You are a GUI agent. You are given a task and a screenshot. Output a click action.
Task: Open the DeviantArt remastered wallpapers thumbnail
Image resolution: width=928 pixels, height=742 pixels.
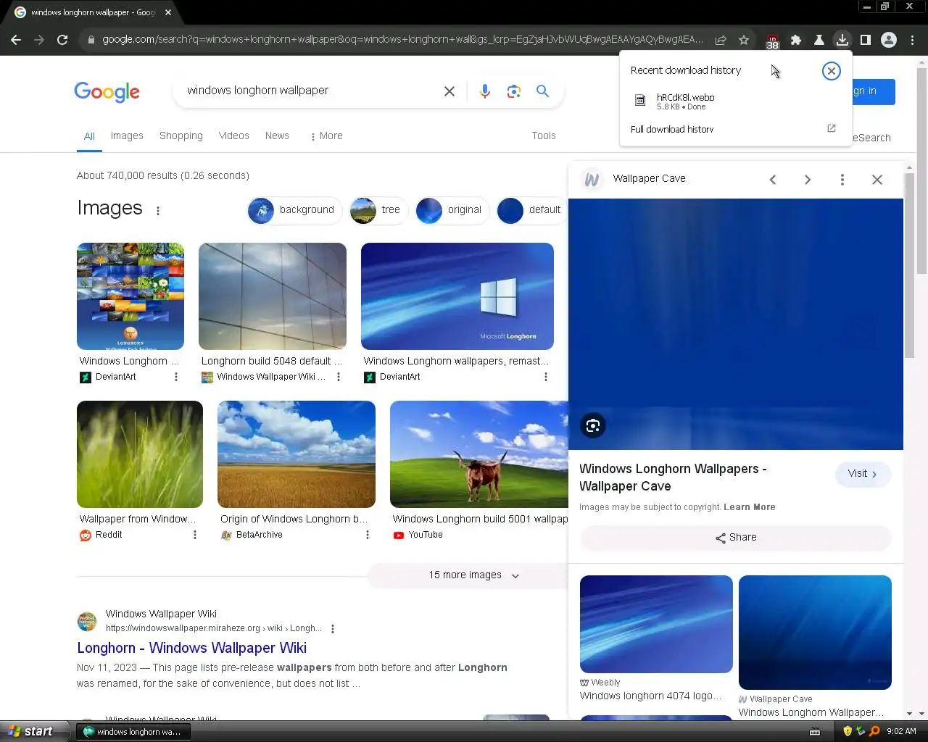click(457, 296)
